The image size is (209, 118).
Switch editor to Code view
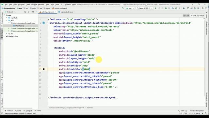[x=186, y=16]
